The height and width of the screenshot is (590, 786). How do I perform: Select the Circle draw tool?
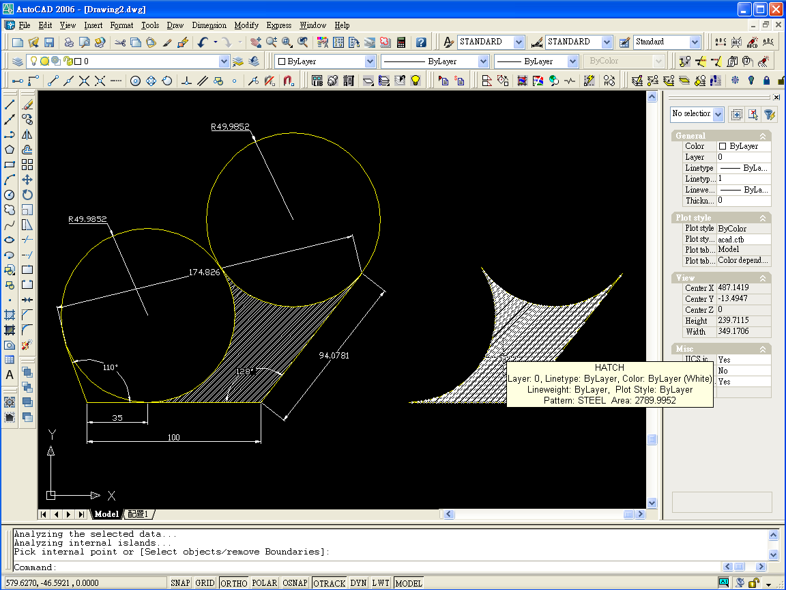[10, 195]
